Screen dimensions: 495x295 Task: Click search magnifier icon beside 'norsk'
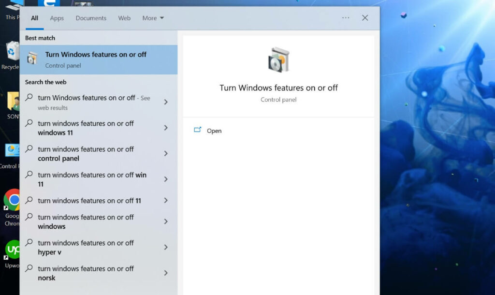[29, 268]
